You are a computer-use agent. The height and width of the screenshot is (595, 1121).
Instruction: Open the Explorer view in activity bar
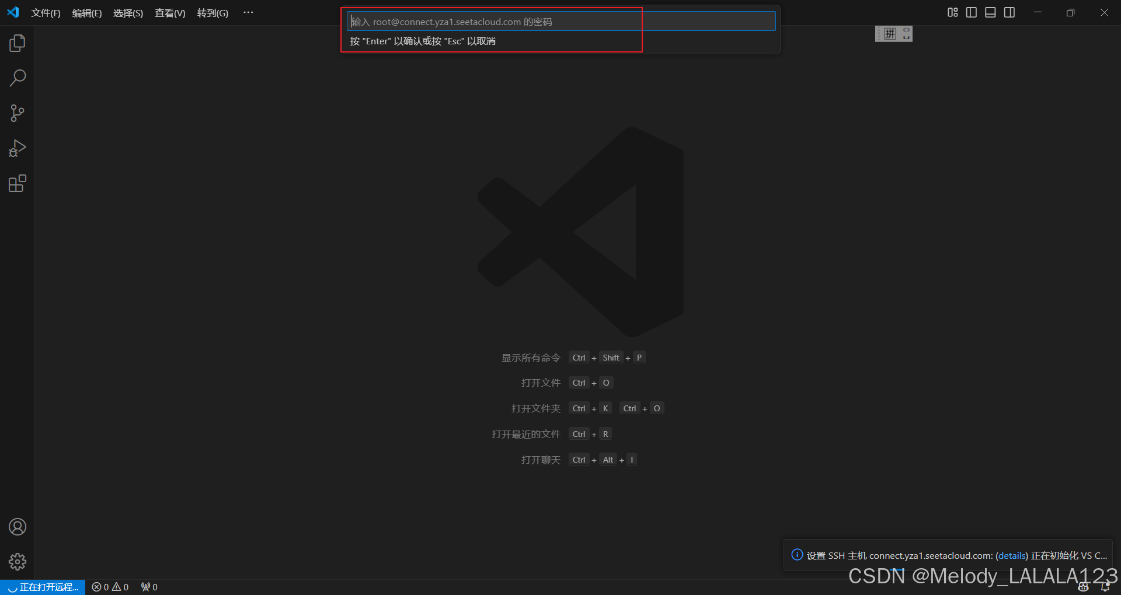pyautogui.click(x=18, y=43)
